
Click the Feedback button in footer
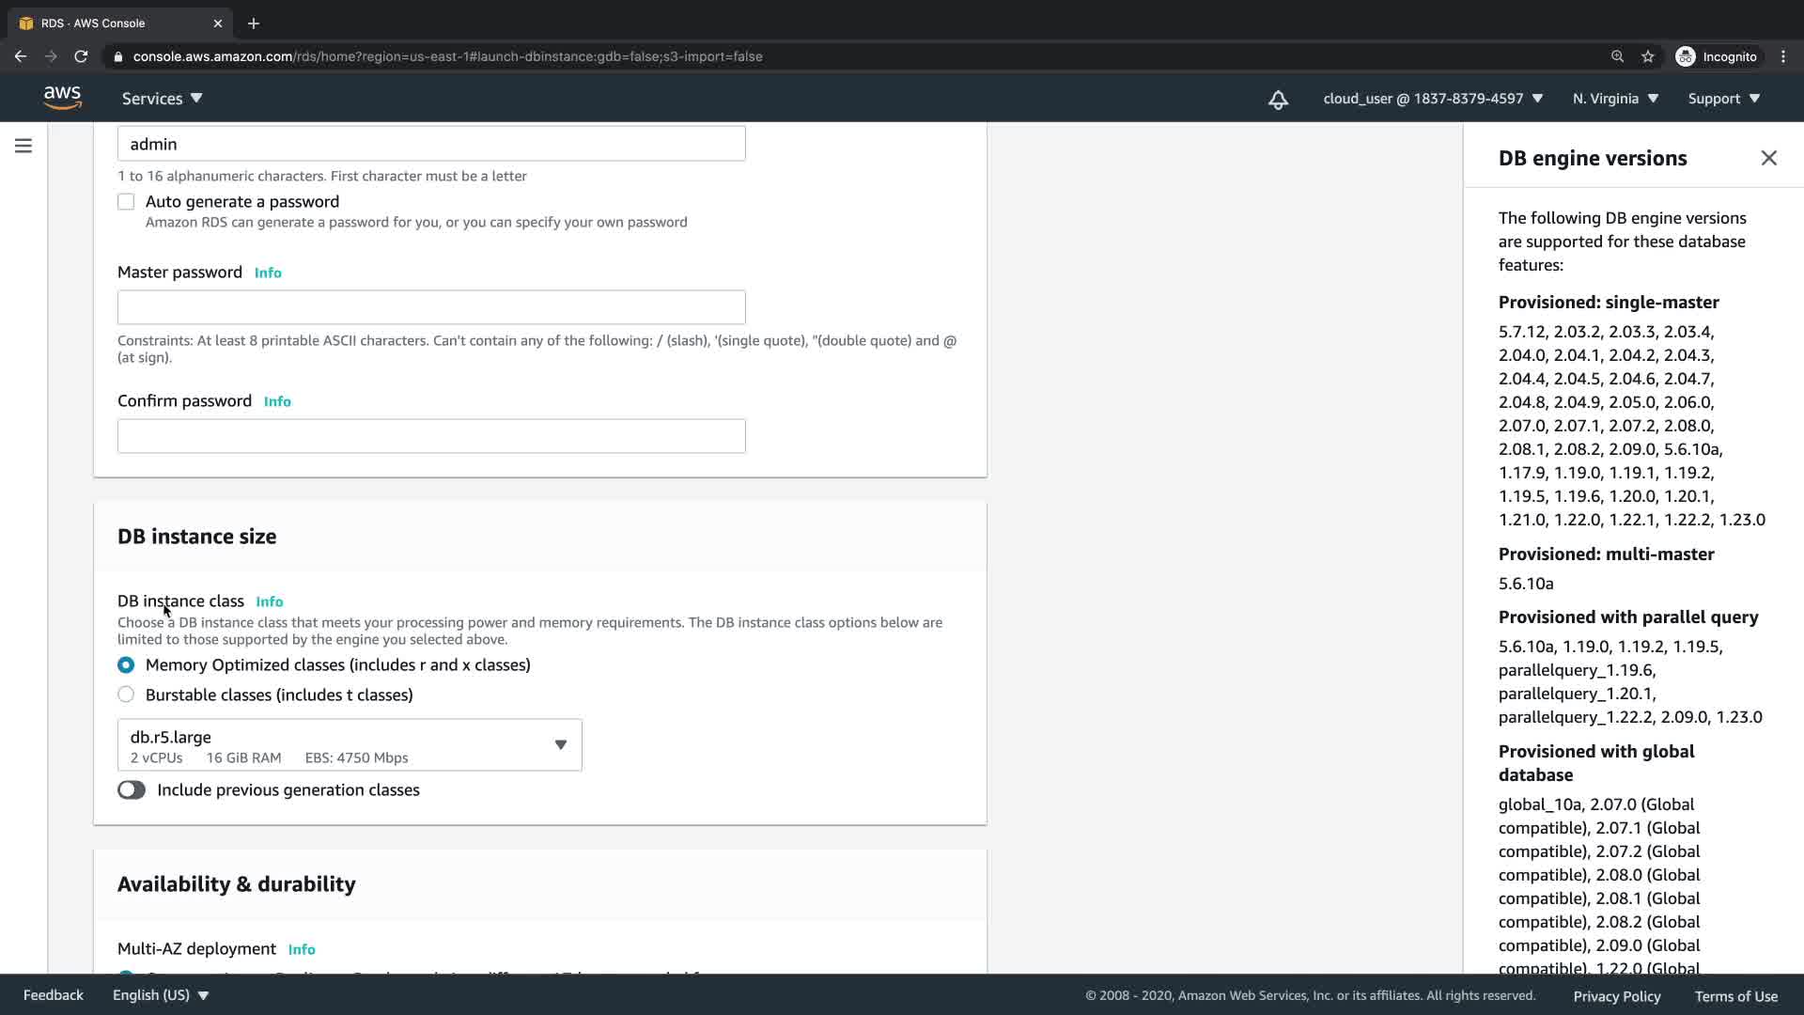[54, 995]
